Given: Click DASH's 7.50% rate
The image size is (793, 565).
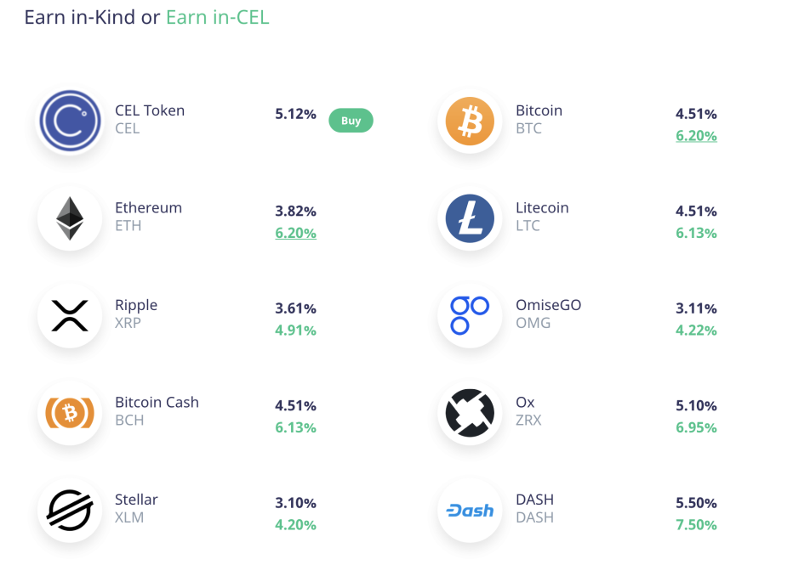Looking at the screenshot, I should [696, 525].
